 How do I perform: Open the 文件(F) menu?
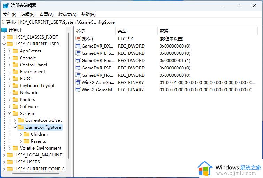point(9,15)
